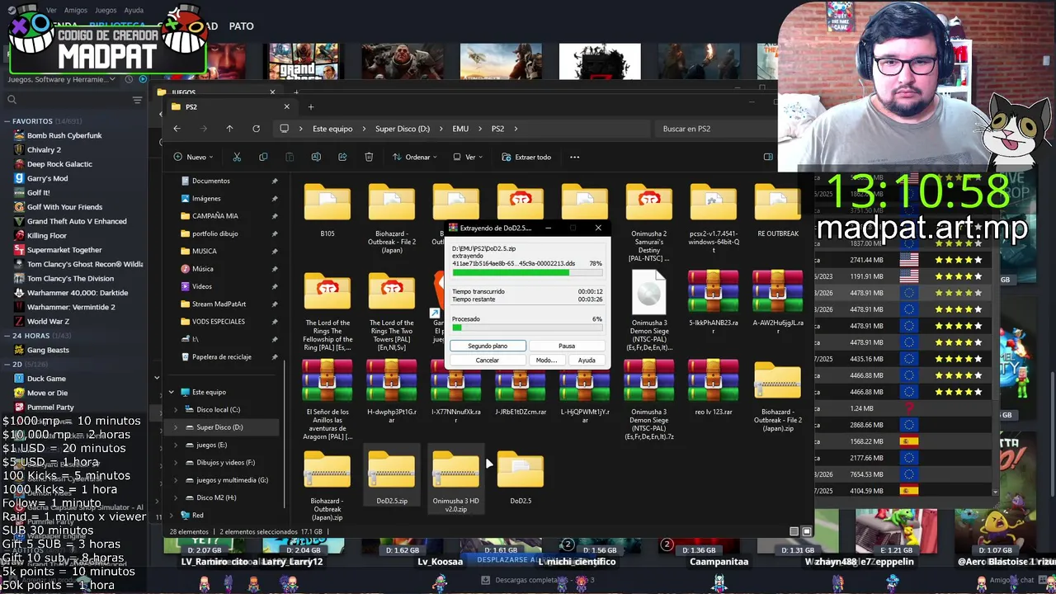Select The Lord of the Rings Two Towers folder
Viewport: 1056px width, 594px height.
[391, 312]
